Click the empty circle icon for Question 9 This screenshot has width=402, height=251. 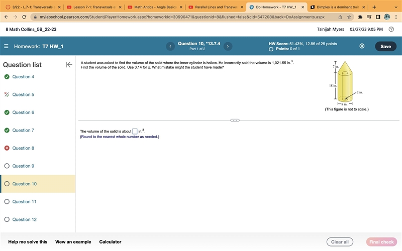(x=7, y=166)
